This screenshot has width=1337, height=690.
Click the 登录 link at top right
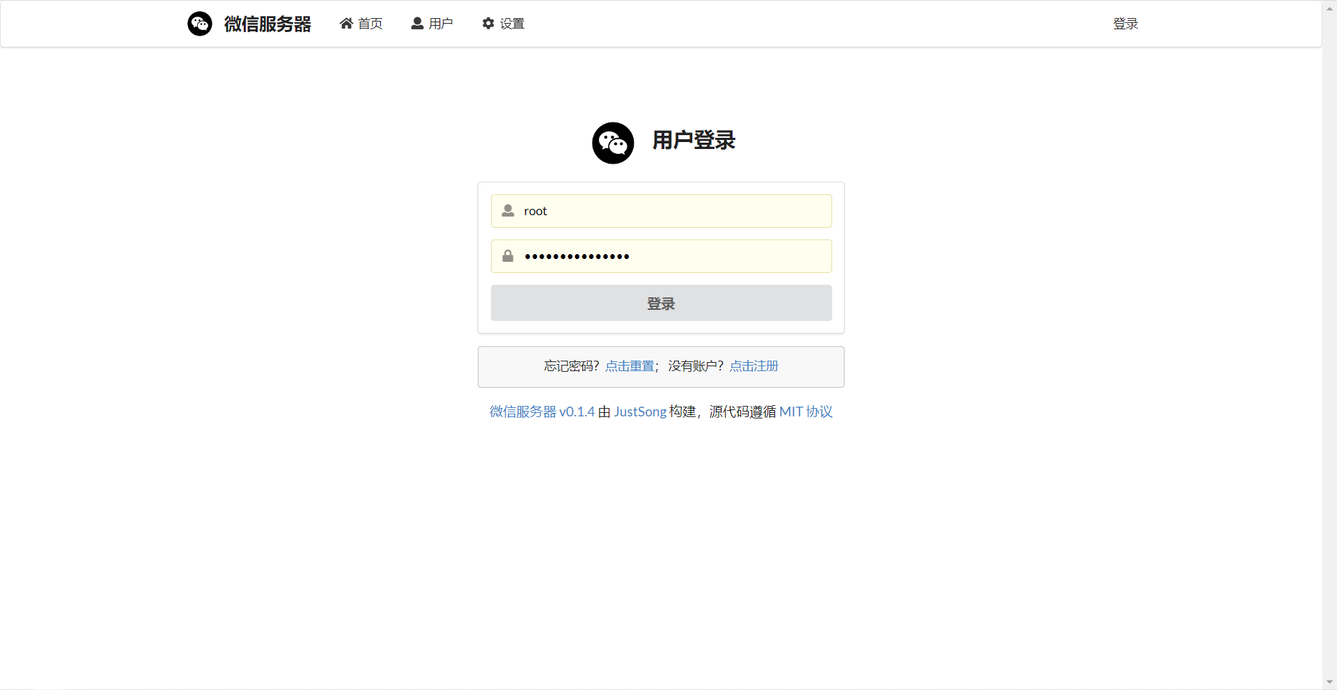click(x=1125, y=23)
